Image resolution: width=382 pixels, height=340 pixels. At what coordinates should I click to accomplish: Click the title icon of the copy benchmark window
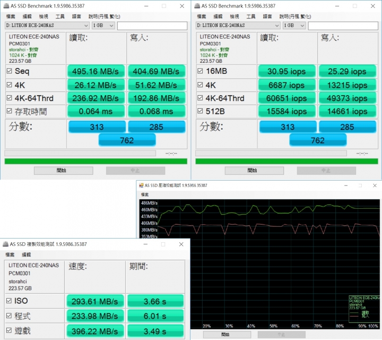click(5, 244)
